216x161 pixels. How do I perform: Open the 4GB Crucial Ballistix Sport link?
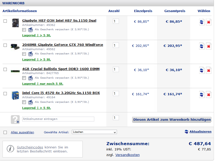61,69
